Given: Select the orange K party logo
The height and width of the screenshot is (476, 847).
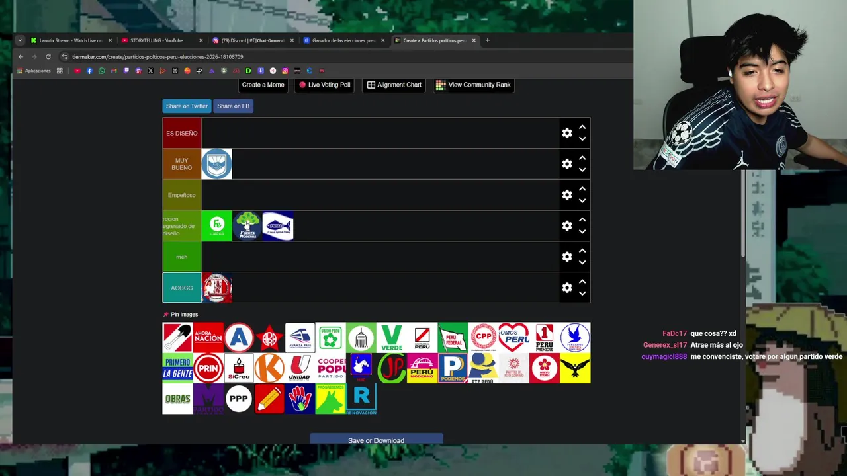Looking at the screenshot, I should coord(269,368).
